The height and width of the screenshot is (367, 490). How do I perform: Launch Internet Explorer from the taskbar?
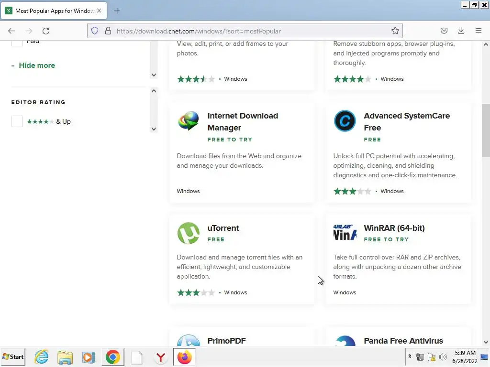click(42, 356)
